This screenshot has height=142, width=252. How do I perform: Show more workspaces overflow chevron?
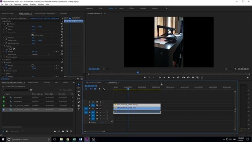tap(167, 8)
